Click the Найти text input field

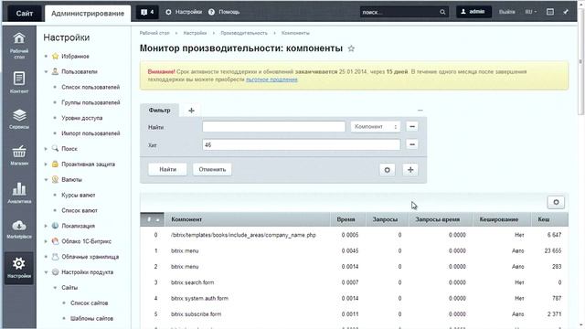(x=274, y=126)
